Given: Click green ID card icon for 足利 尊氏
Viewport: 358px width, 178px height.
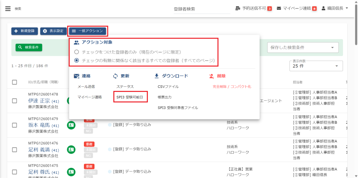Looking at the screenshot, I should (x=71, y=171).
